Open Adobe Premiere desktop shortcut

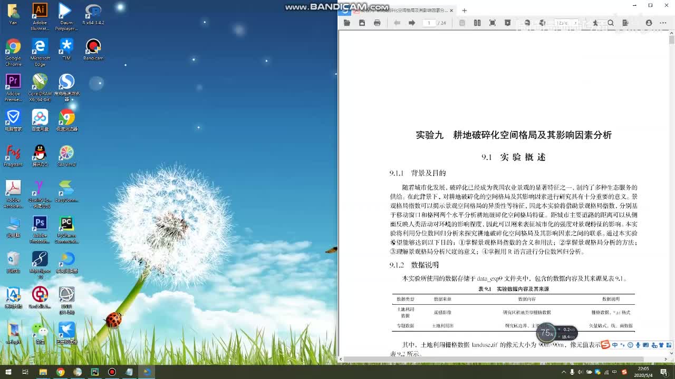[x=13, y=88]
